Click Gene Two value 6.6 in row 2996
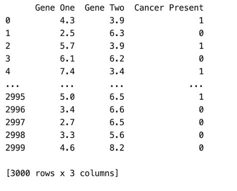The height and width of the screenshot is (191, 237). coord(117,109)
